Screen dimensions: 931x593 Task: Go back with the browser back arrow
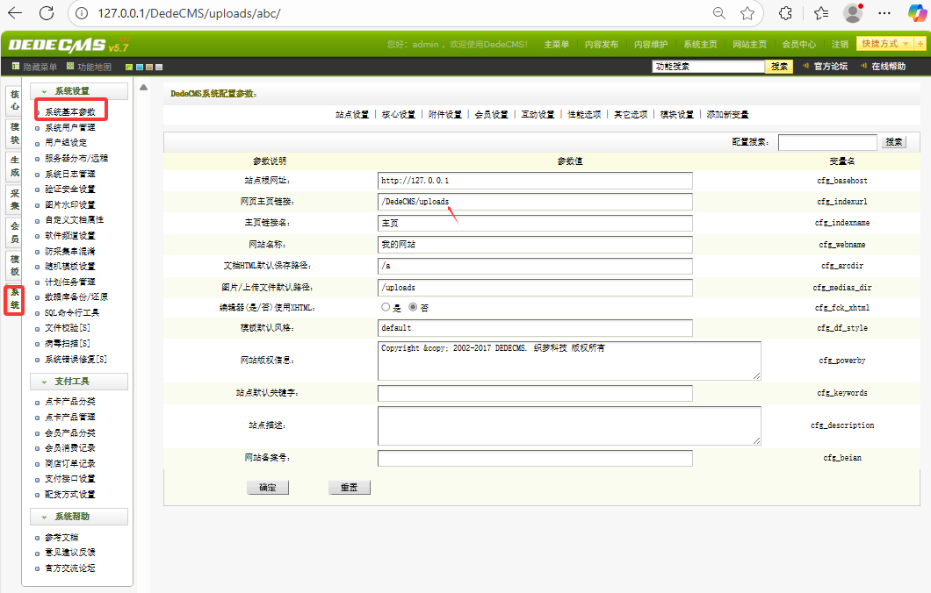click(15, 13)
